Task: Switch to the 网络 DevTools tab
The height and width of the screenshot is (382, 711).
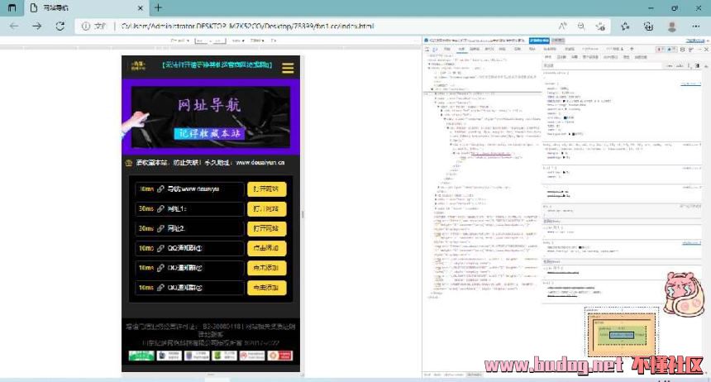Action: click(x=502, y=49)
